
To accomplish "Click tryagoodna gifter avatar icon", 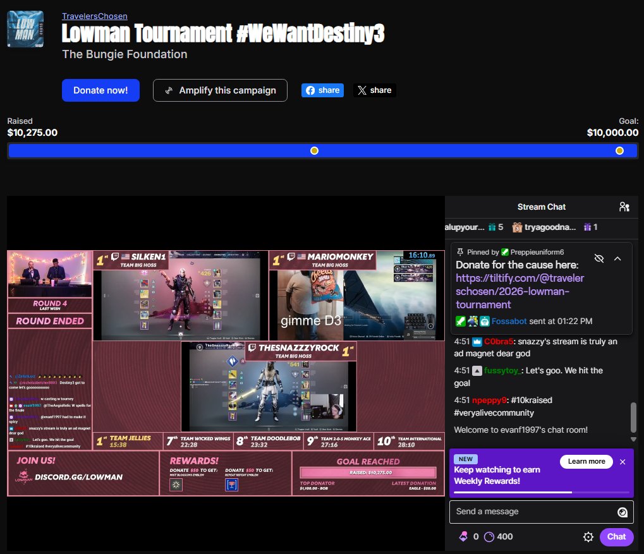I will (x=517, y=227).
